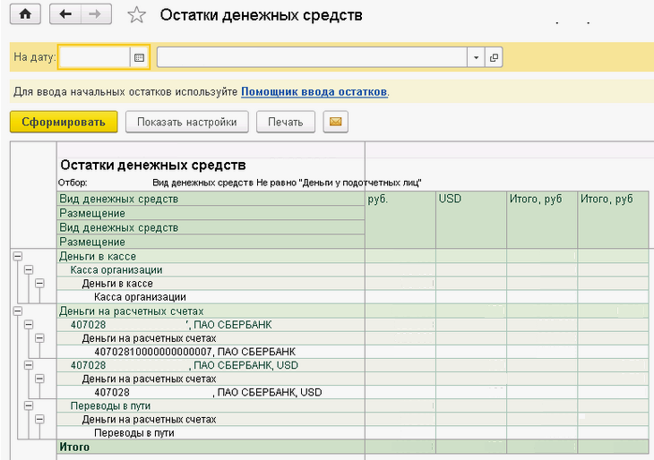
Task: Click the Сформировать button
Action: 64,122
